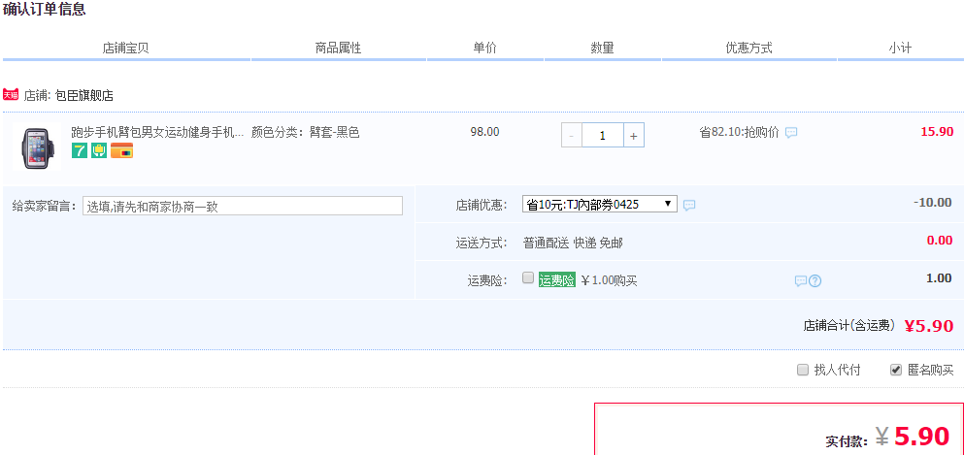Open the 跑步手机臂包 product title link
This screenshot has width=964, height=455.
tap(157, 132)
